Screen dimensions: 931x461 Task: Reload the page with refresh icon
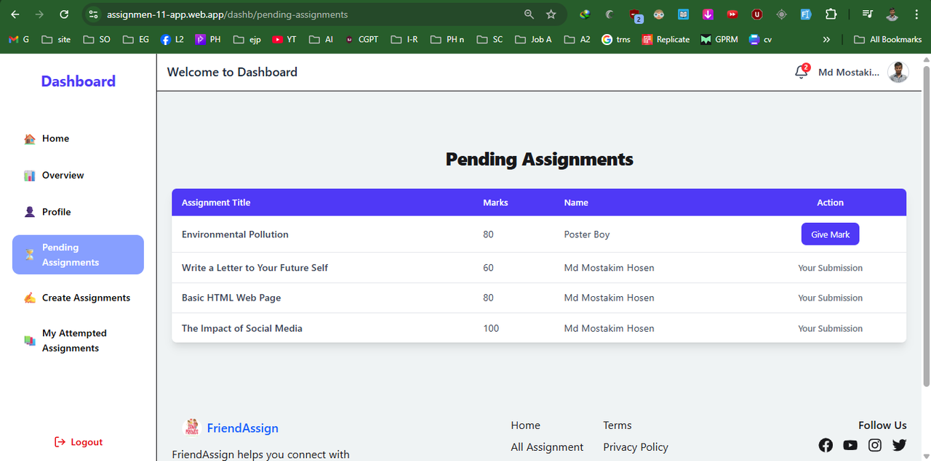(64, 15)
